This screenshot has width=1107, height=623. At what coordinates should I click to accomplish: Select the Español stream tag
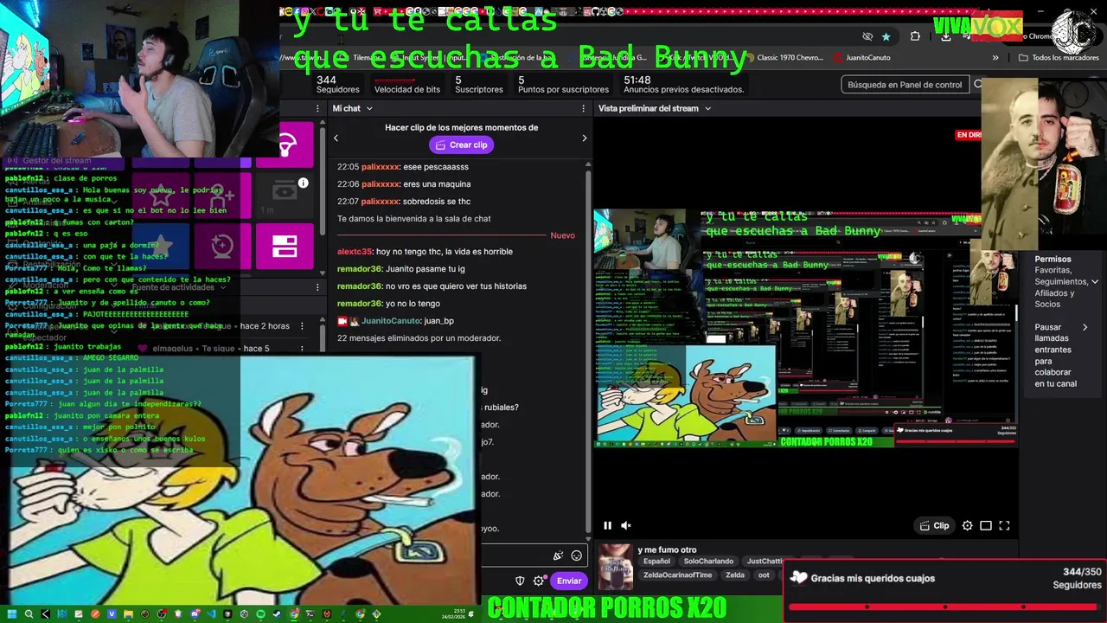coord(656,562)
